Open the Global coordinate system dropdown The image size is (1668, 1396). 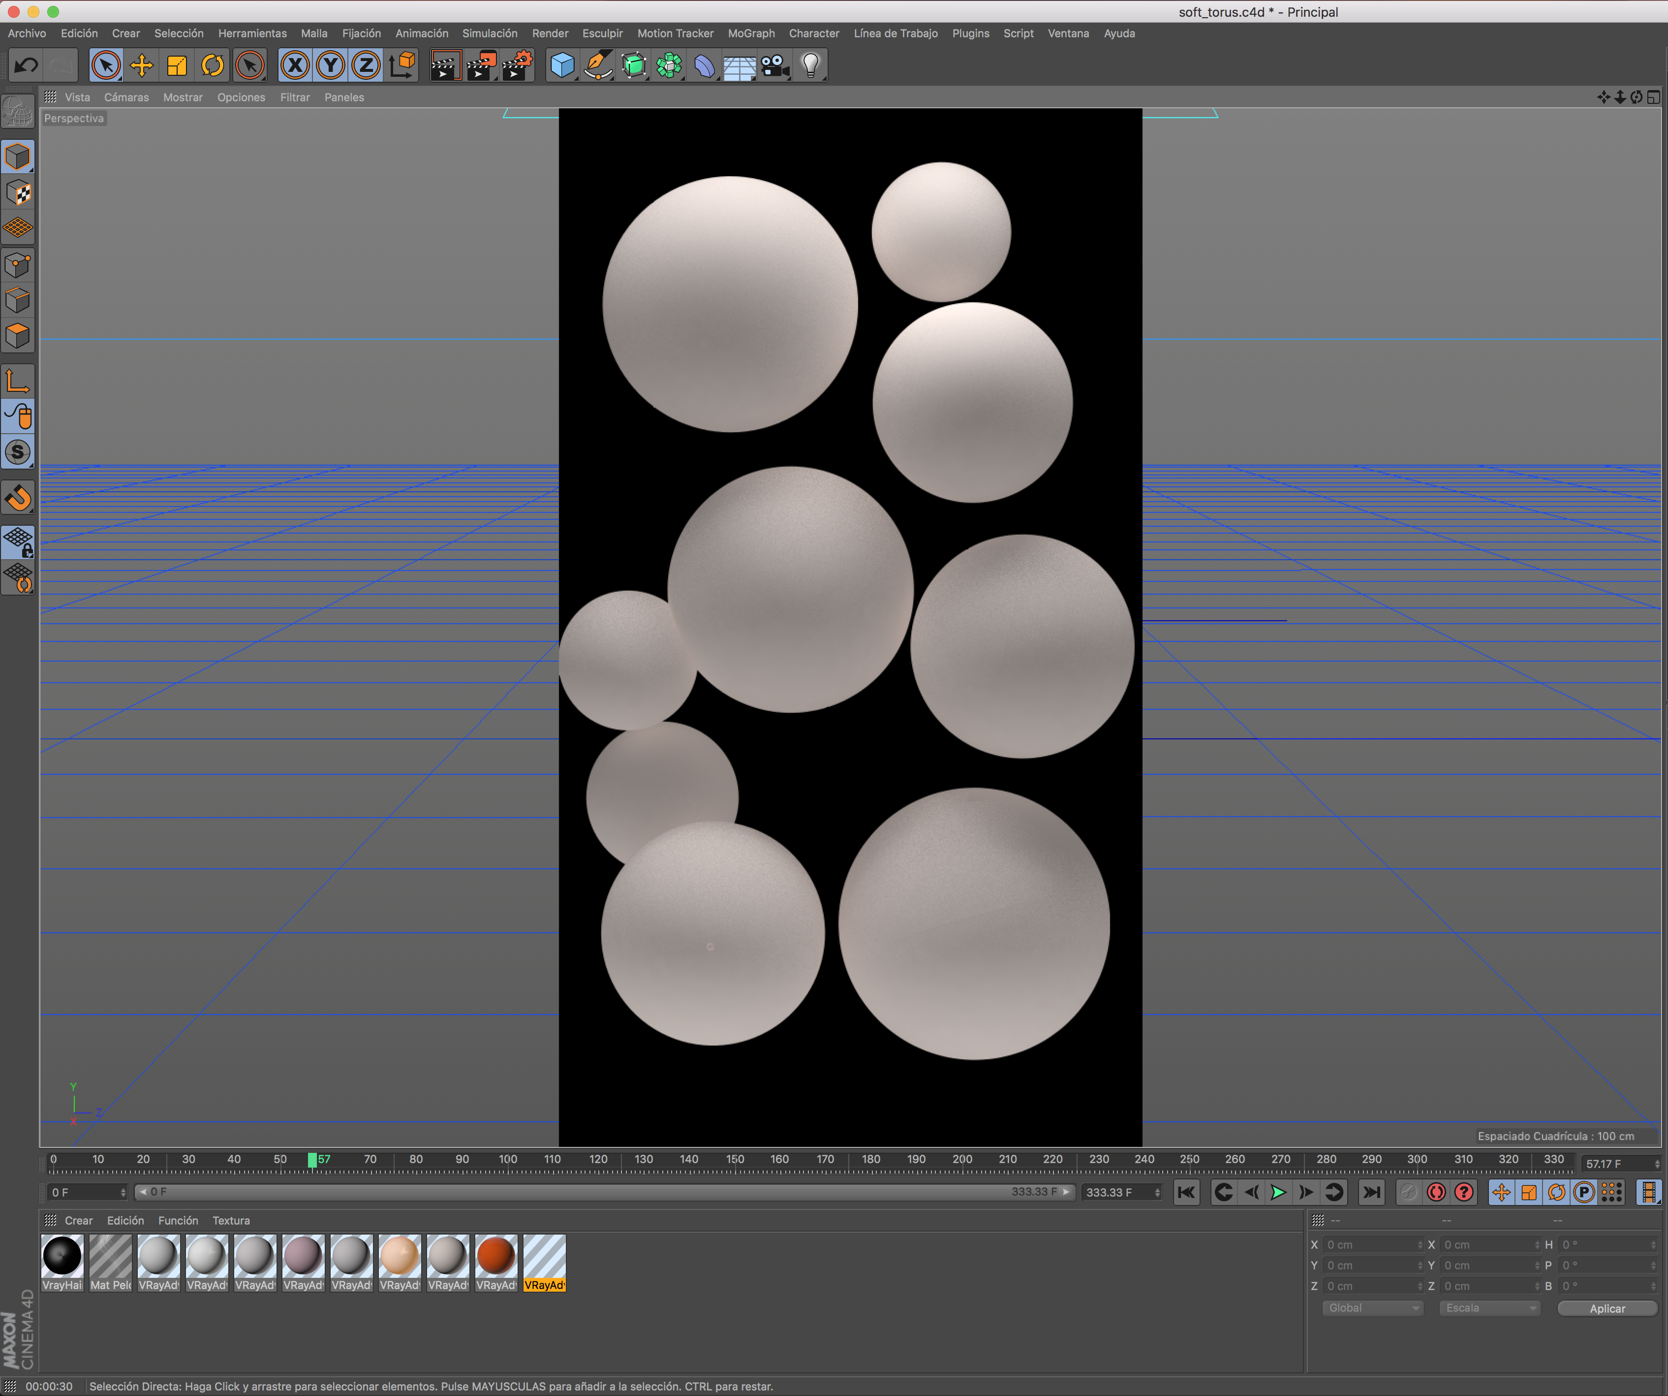click(x=1372, y=1308)
